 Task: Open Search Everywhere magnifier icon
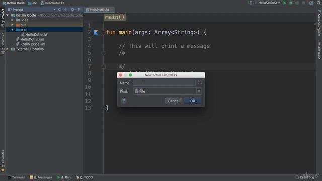click(318, 3)
